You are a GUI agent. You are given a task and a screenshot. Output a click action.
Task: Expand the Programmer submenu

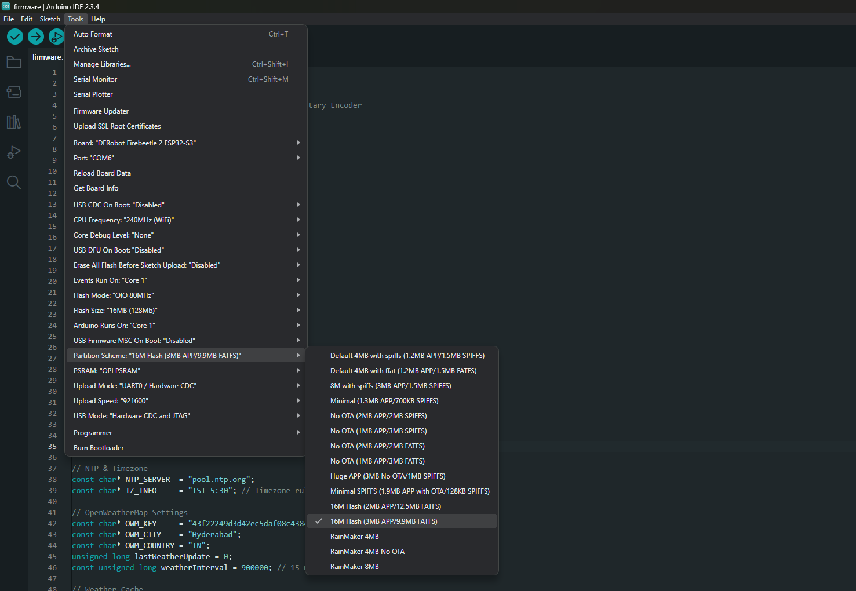pos(186,433)
